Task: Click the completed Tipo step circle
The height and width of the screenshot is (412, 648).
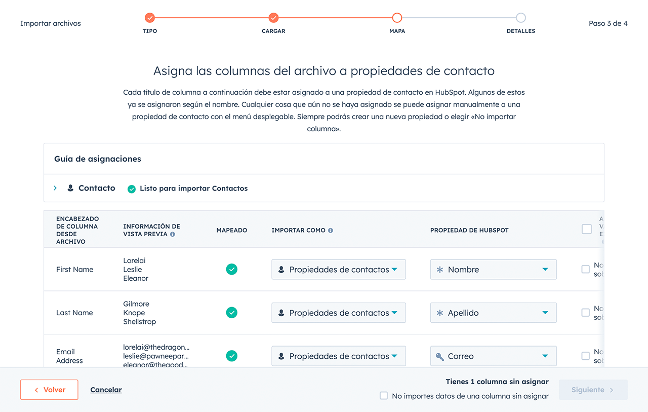Action: click(150, 18)
